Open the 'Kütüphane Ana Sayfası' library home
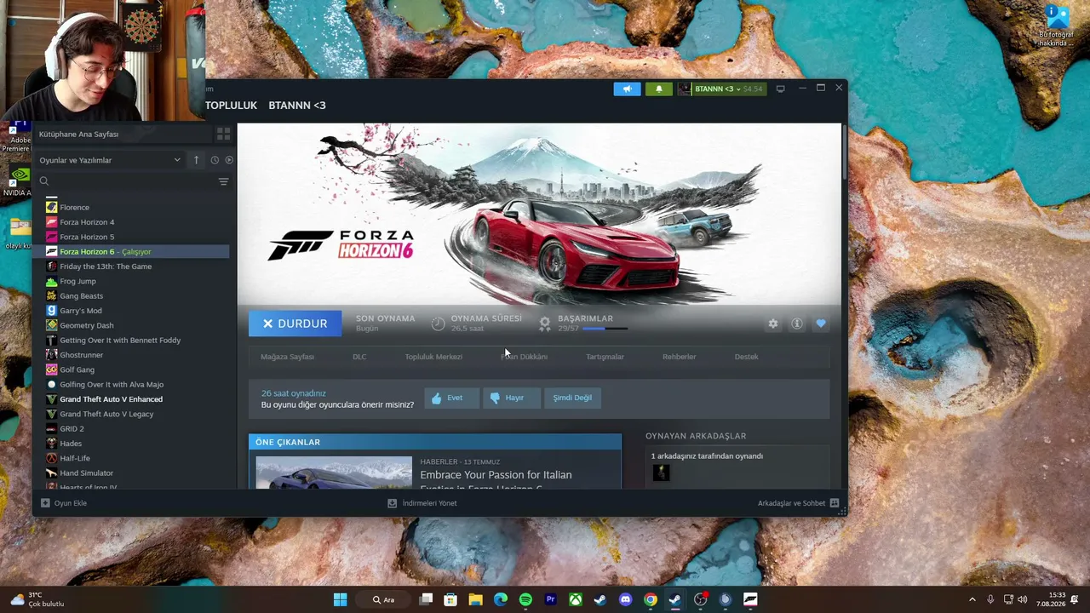This screenshot has height=613, width=1090. [x=121, y=134]
